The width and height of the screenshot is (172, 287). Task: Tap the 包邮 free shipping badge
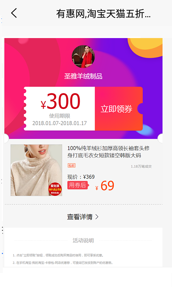(x=72, y=166)
